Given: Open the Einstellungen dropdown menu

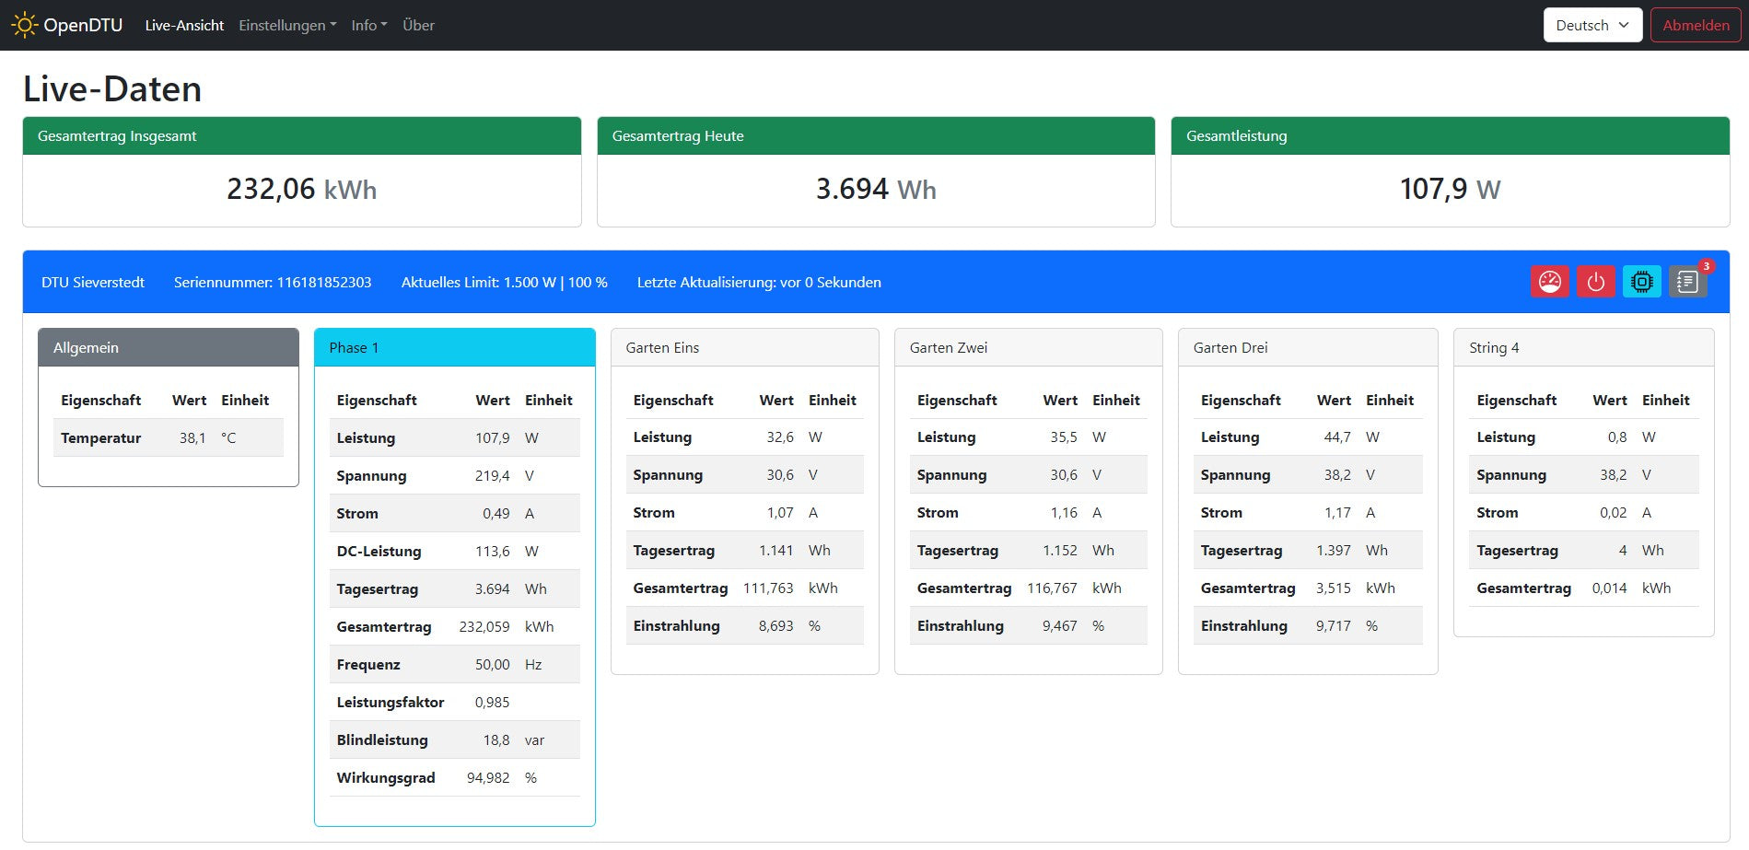Looking at the screenshot, I should tap(287, 25).
